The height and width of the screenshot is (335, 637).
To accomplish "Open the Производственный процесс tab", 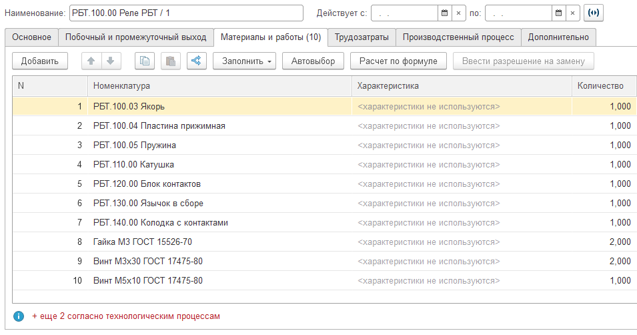I will 458,37.
